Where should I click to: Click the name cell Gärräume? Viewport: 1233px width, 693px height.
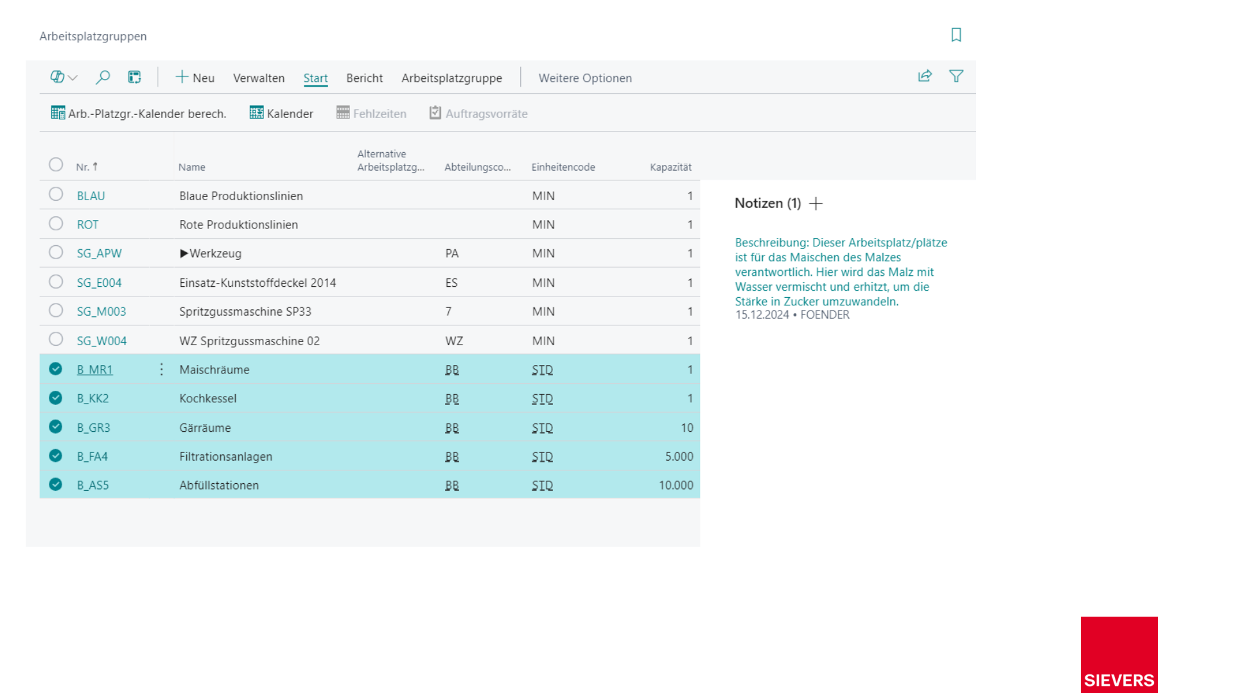pos(205,428)
